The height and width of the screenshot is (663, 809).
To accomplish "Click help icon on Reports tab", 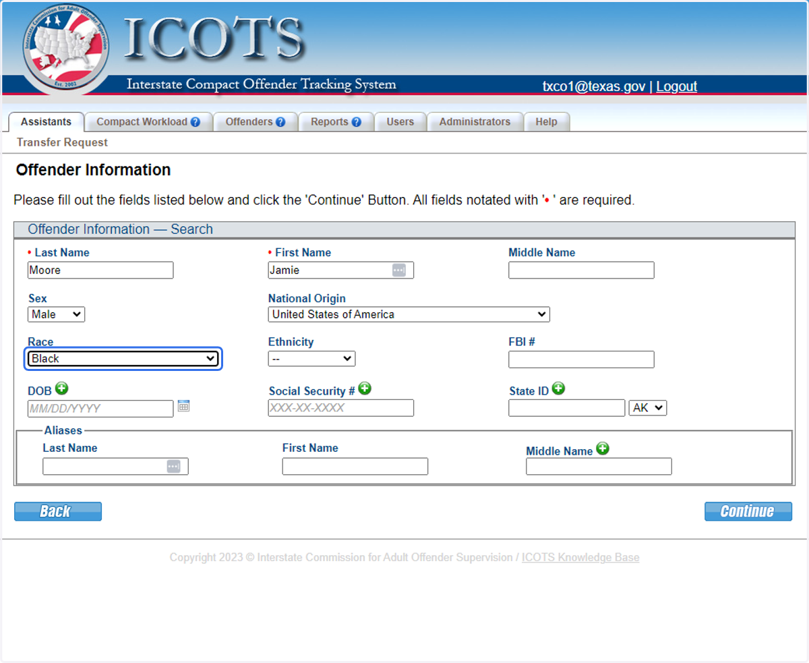I will tap(357, 122).
